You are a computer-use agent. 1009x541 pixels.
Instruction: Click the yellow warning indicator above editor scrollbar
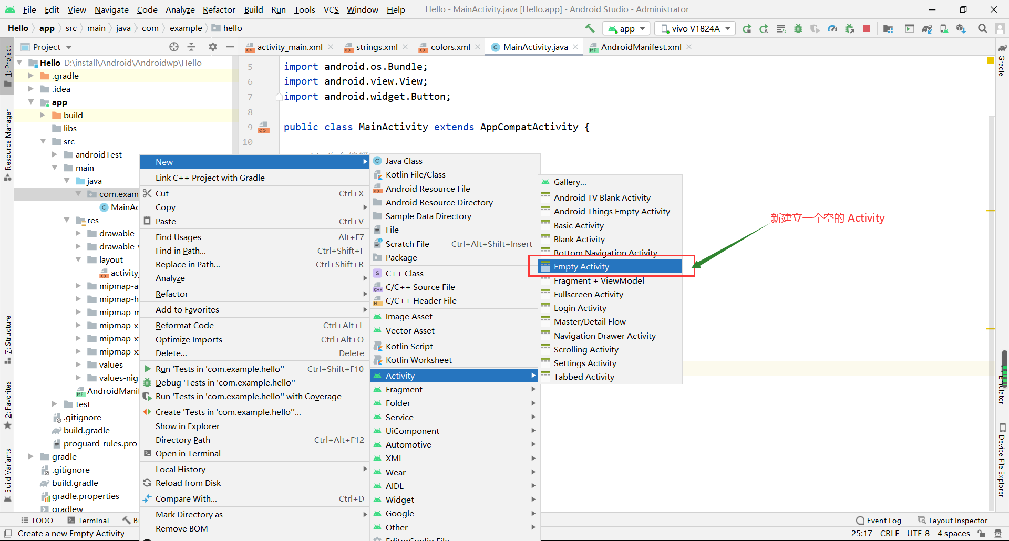coord(991,60)
